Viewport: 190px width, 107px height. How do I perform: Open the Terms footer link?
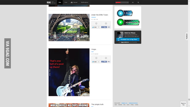tap(128, 105)
